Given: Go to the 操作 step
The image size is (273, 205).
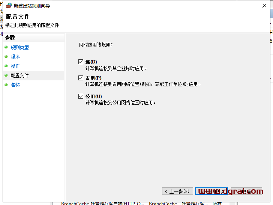Looking at the screenshot, I should pos(15,66).
